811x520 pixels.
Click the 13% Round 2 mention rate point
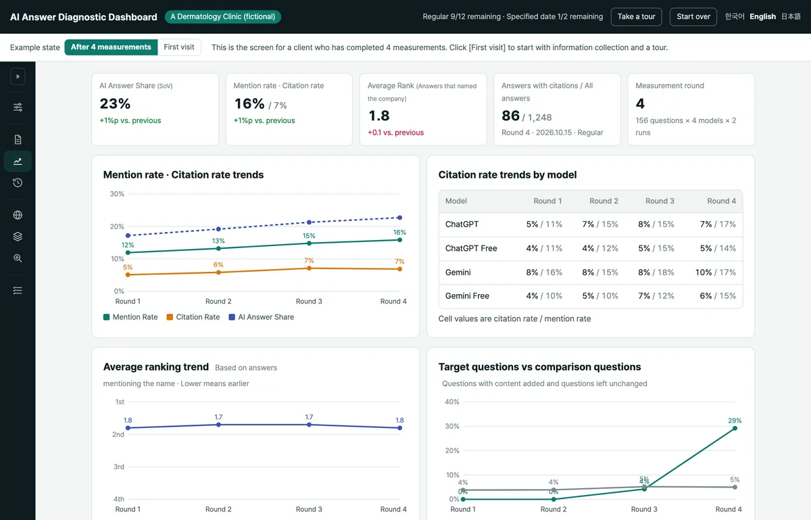point(218,248)
